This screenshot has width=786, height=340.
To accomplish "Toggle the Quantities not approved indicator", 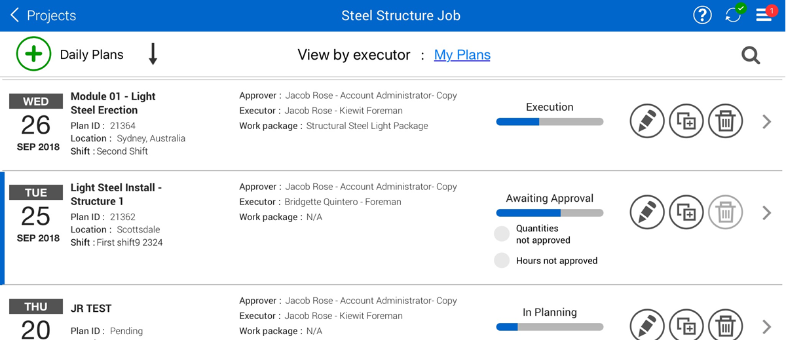I will (x=502, y=234).
